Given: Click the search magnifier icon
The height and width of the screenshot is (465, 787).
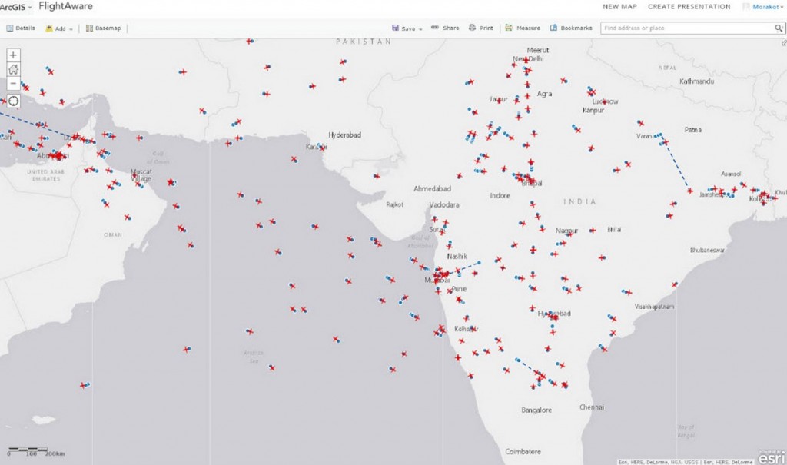Looking at the screenshot, I should tap(777, 26).
